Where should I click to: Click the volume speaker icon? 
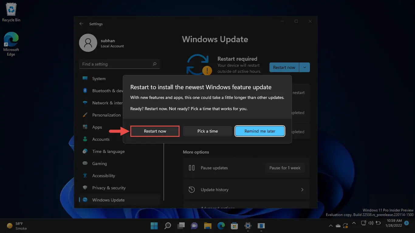(370, 223)
